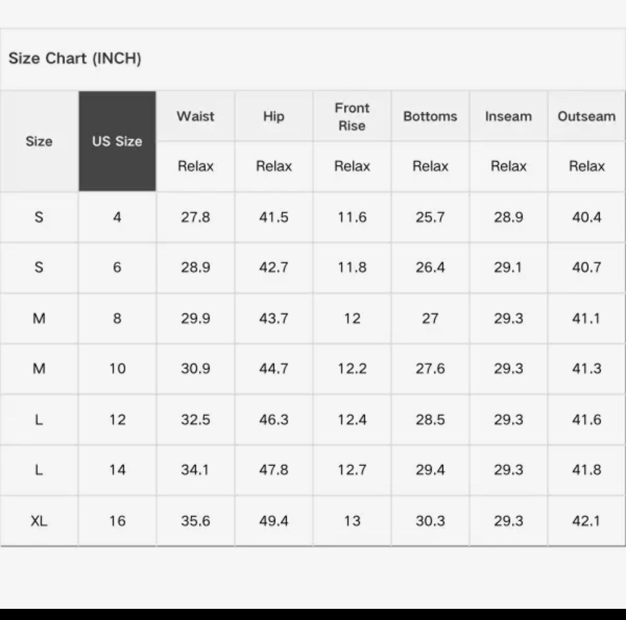Click US size 16 cell
Viewport: 626px width, 620px height.
click(117, 521)
